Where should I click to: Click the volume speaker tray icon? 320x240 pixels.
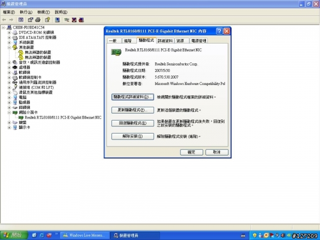tap(283, 235)
